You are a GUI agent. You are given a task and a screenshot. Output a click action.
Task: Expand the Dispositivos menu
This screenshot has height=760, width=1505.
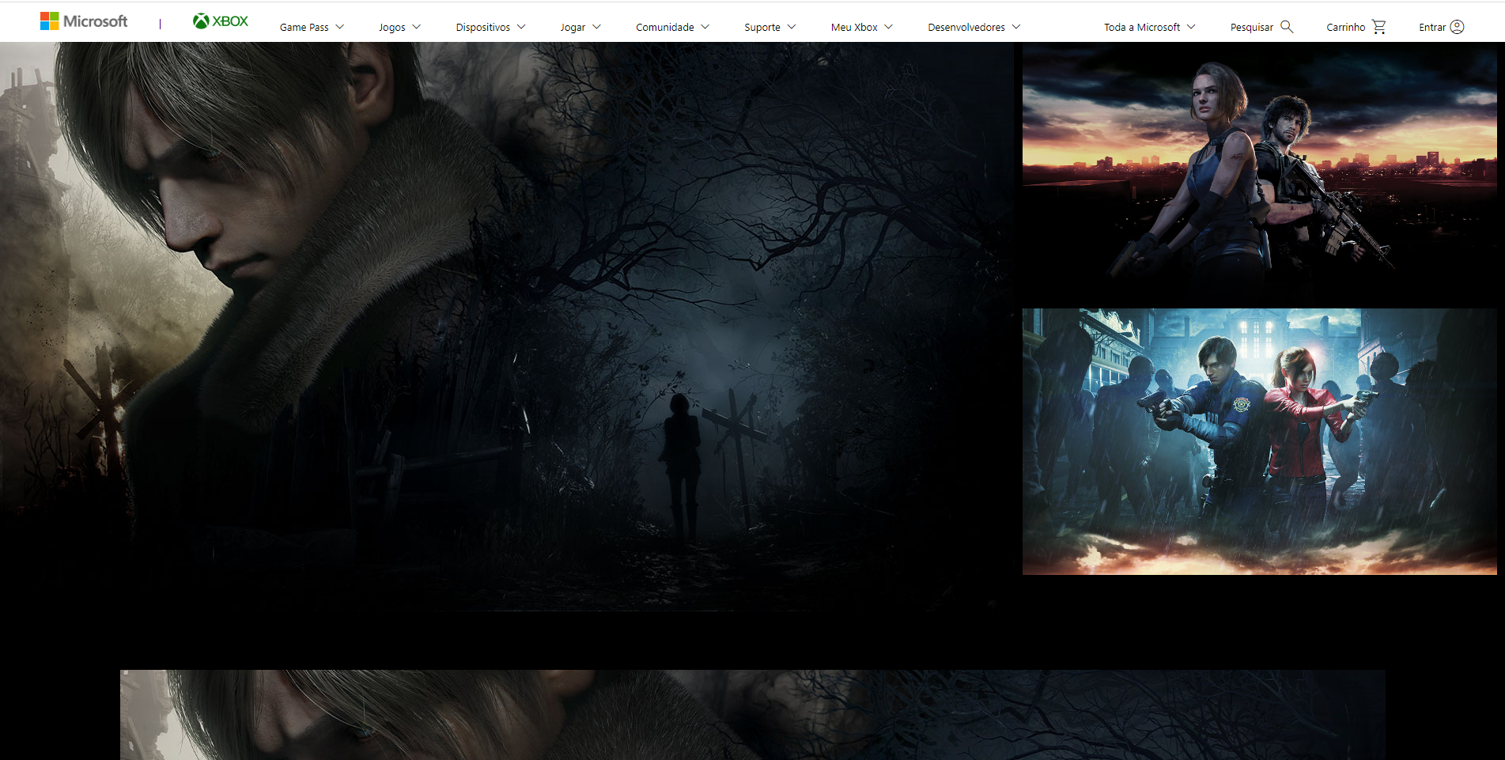[490, 27]
